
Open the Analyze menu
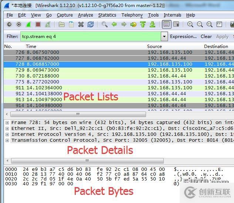(x=85, y=15)
